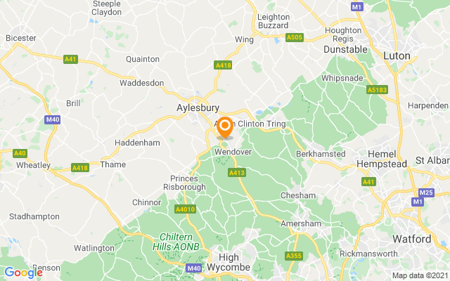Select the A355 road shield
The width and height of the screenshot is (450, 281).
click(294, 256)
